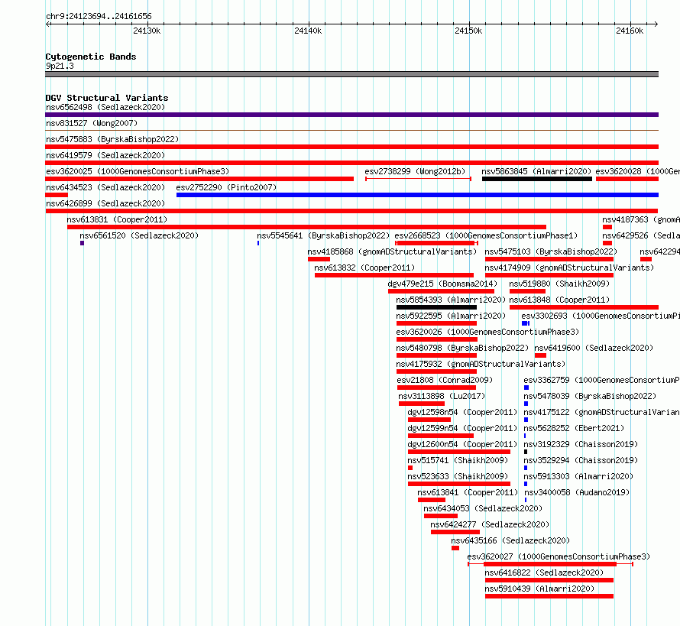Click the Cytogenetic Bands track title
The image size is (680, 626).
91,57
